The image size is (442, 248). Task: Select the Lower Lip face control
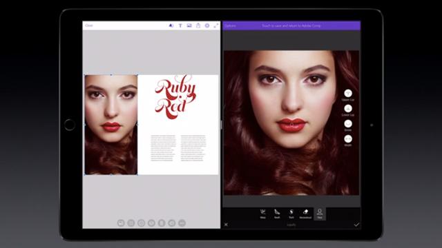pyautogui.click(x=348, y=109)
